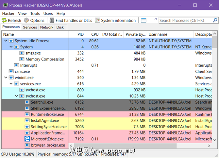The height and width of the screenshot is (158, 219).
Task: Click the 89.62 CPU value
Action: point(94,41)
